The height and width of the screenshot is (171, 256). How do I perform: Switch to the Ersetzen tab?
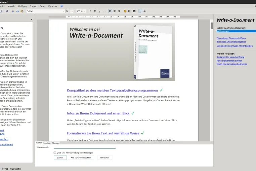pos(47,143)
